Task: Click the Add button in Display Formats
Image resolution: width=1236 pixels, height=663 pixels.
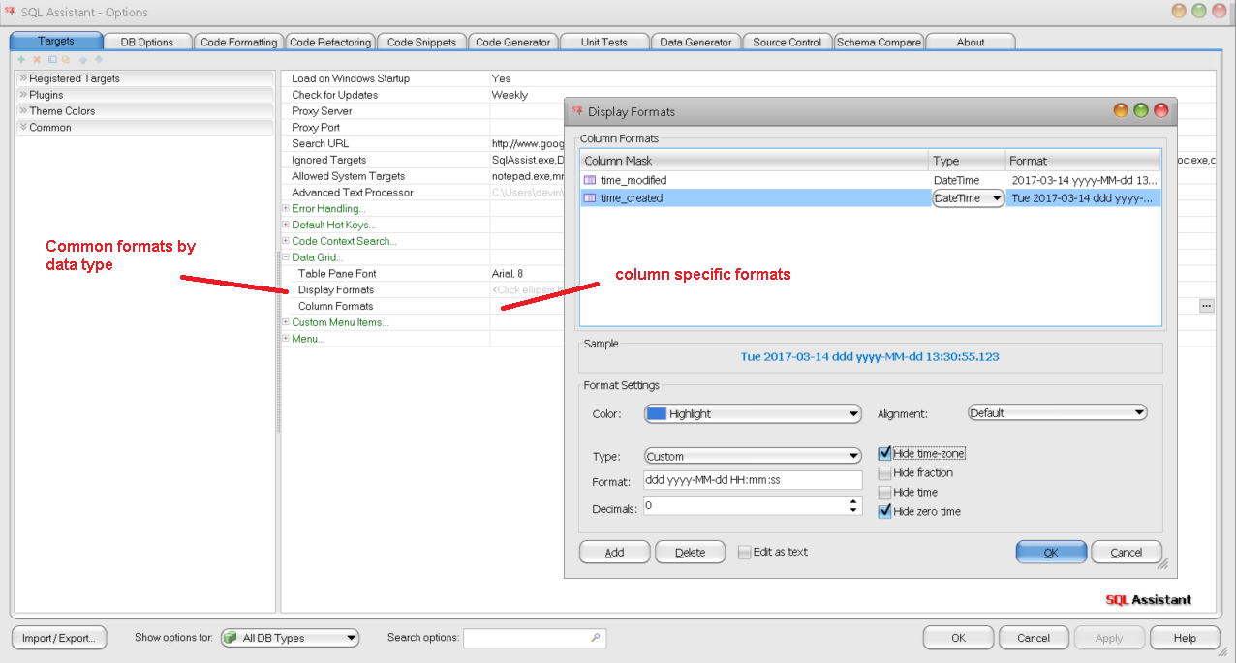Action: (x=614, y=553)
